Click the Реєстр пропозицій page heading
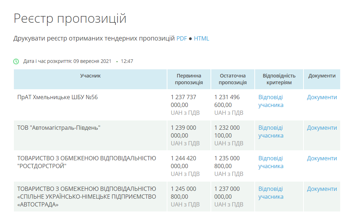The width and height of the screenshot is (353, 220). pos(70,18)
